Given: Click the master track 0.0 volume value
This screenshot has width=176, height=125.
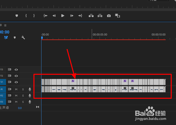Looking at the screenshot, I should (x=20, y=108).
